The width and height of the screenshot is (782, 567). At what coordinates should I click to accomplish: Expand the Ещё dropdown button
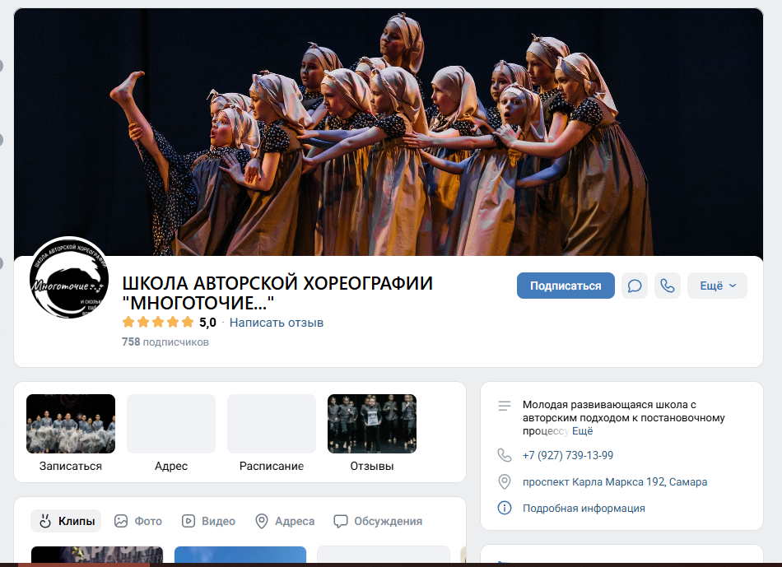[x=717, y=286]
